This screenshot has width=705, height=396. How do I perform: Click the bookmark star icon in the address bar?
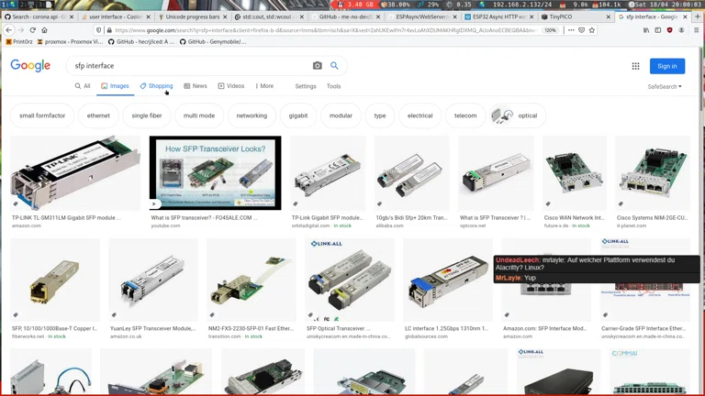592,30
